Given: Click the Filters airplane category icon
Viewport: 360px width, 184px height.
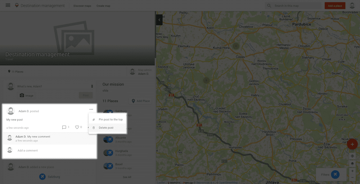Looking at the screenshot, I should 336,175.
